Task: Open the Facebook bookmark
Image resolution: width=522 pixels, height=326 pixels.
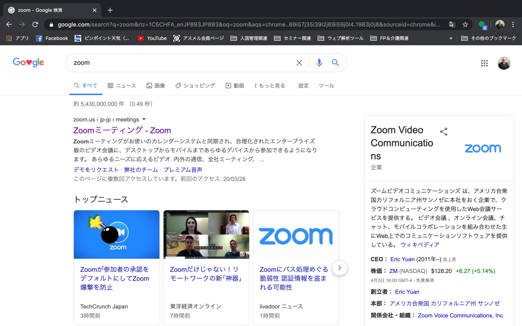Action: tap(52, 38)
